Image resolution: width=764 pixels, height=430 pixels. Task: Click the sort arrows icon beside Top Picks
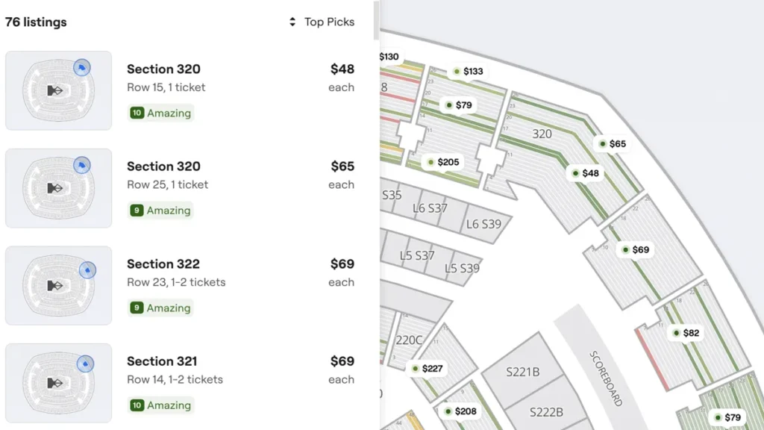[x=292, y=22]
